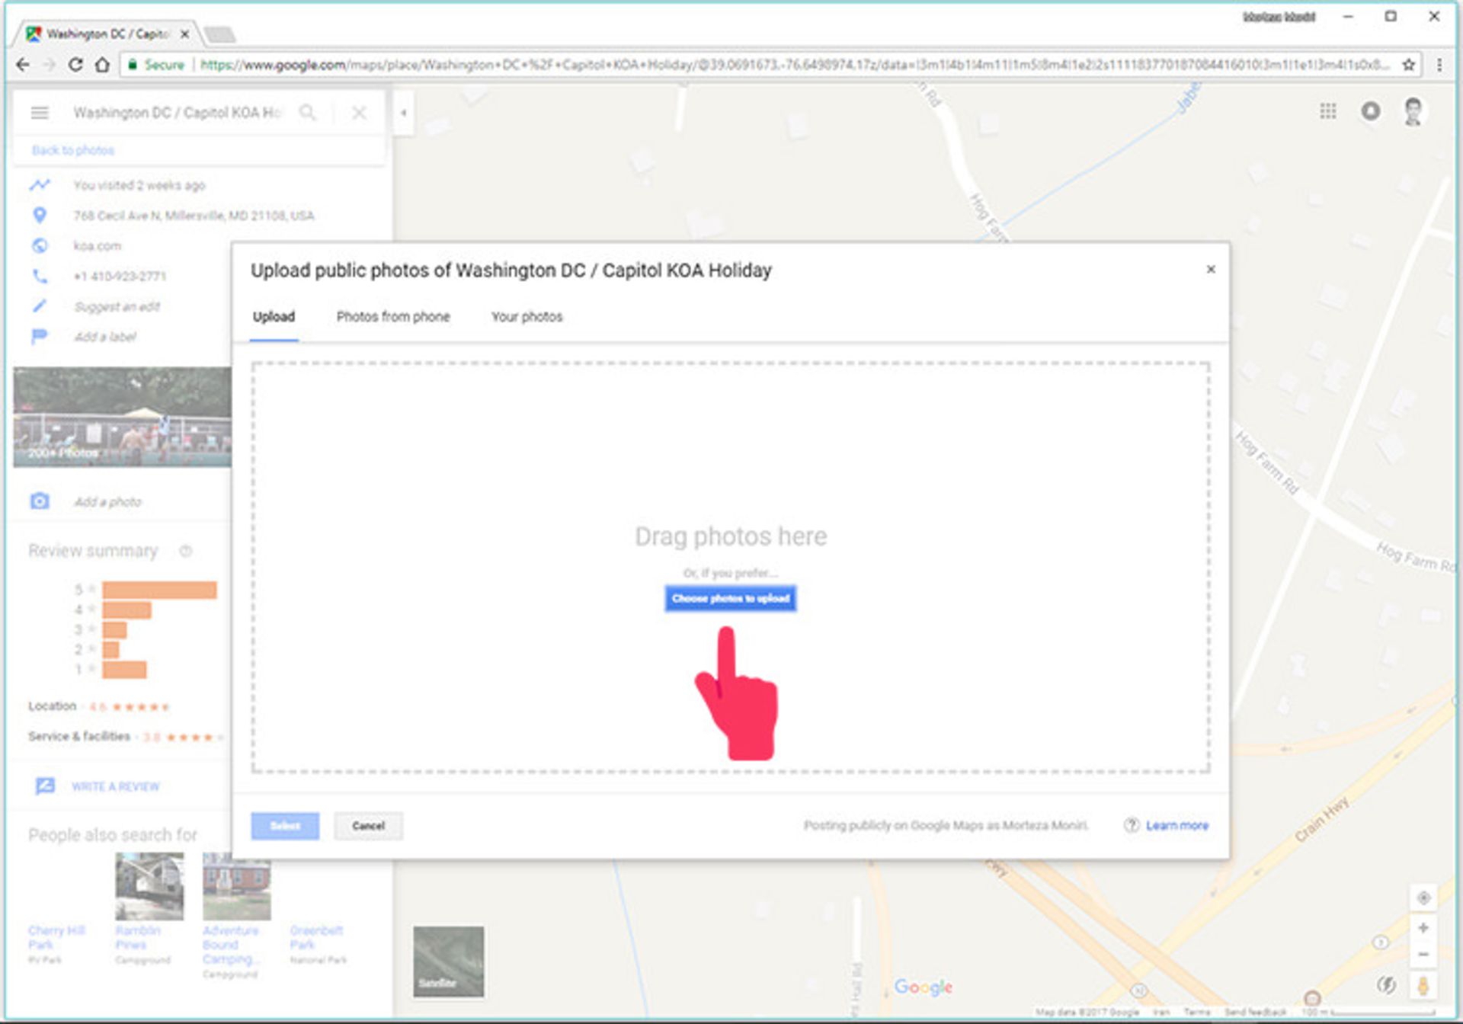Click the write a review icon
1463x1024 pixels.
point(45,786)
